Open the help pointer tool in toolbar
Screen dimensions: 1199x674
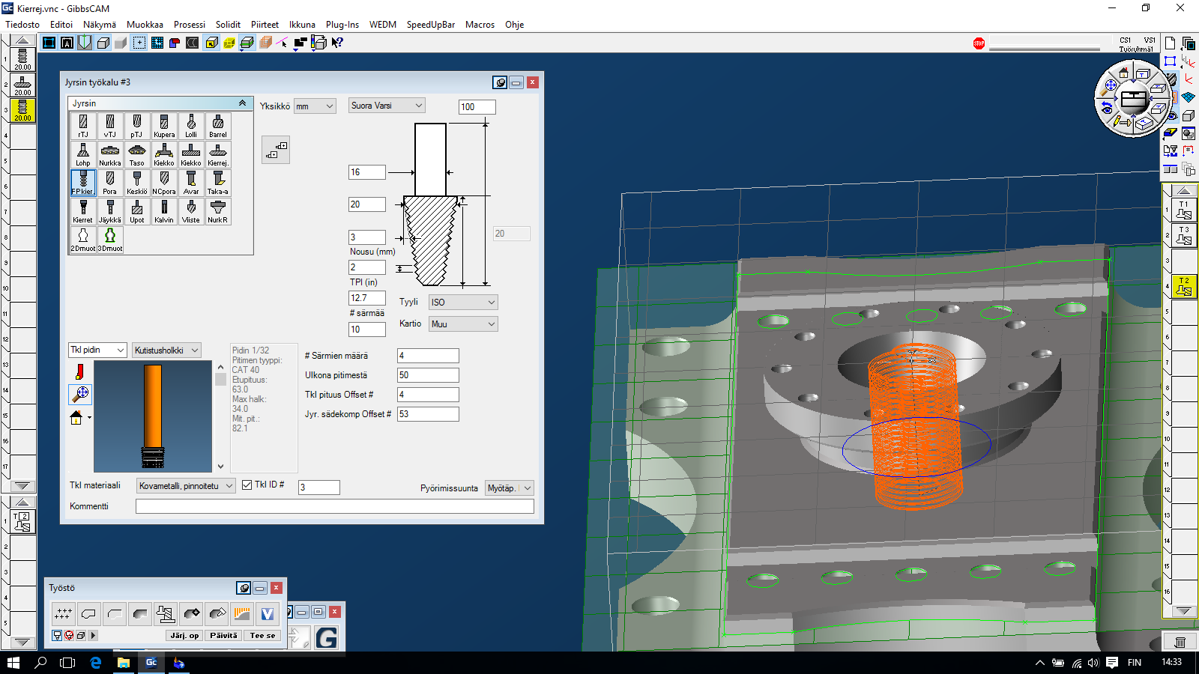(337, 43)
